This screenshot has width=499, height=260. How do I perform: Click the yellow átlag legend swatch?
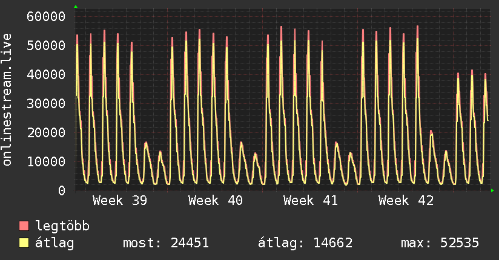tap(24, 243)
